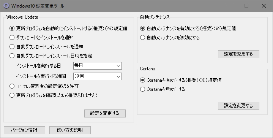Select ダウンロードとインストールを通知 option
273x138 pixels.
point(12,38)
